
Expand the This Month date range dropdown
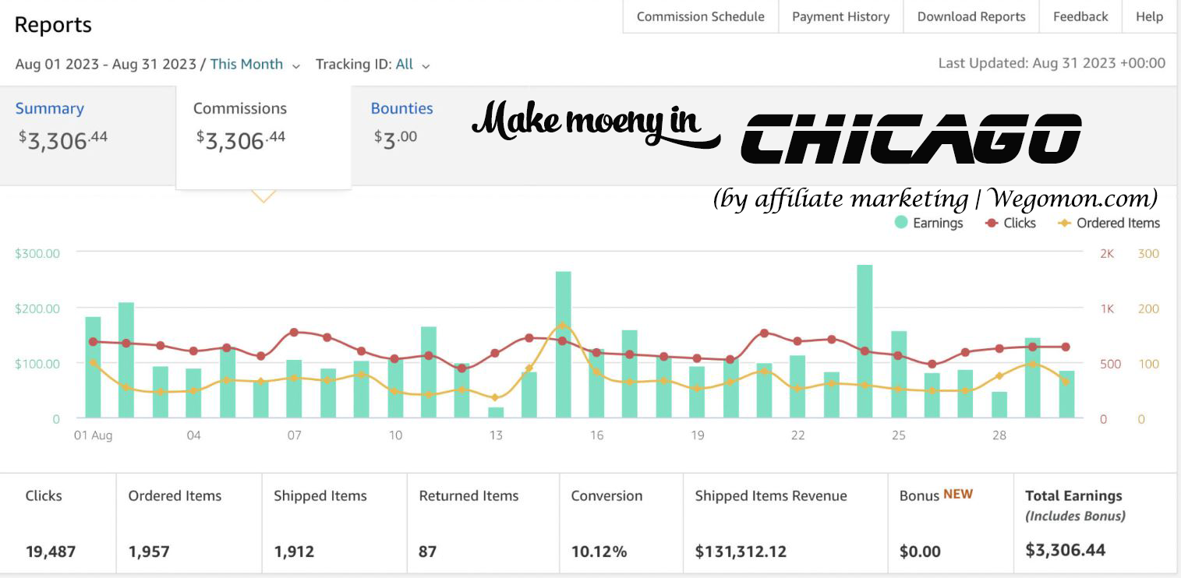pos(255,65)
